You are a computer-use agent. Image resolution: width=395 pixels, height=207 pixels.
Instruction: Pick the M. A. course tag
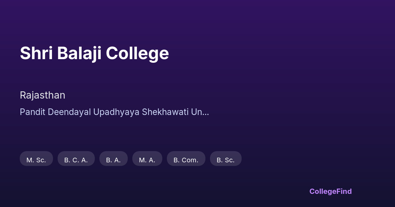(x=147, y=160)
